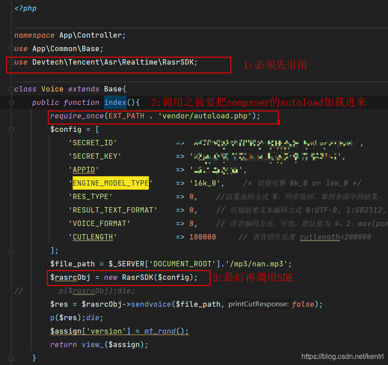Click the 'return' keyword
The width and height of the screenshot is (388, 365).
[x=64, y=344]
